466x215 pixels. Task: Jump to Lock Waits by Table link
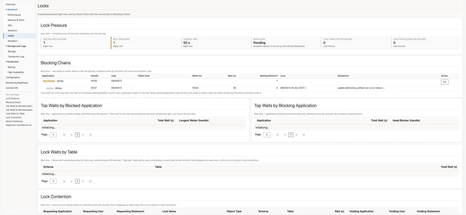point(15,113)
